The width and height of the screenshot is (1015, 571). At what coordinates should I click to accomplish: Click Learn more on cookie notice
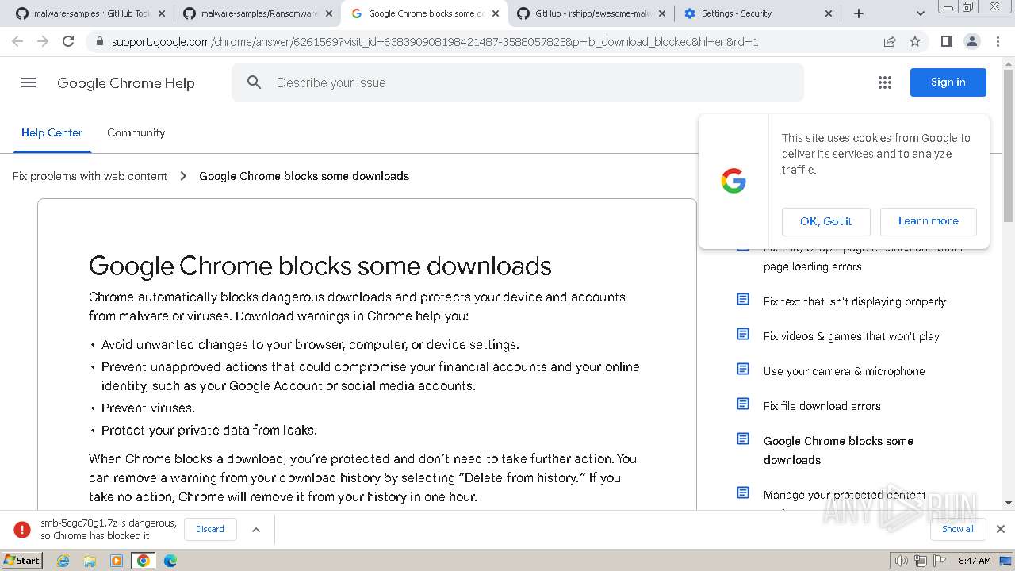[x=929, y=221]
